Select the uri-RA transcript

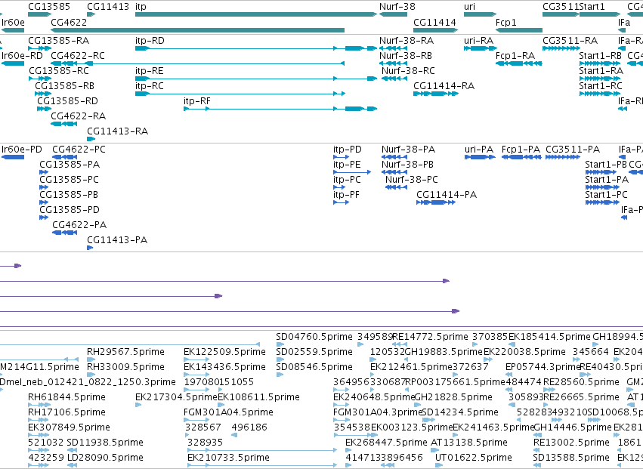481,48
